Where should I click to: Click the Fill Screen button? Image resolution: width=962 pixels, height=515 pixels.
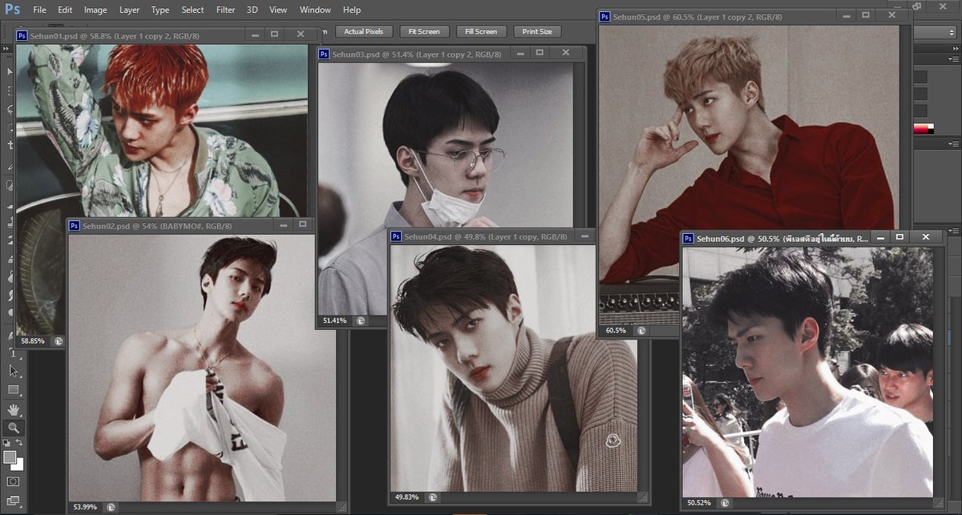tap(481, 32)
